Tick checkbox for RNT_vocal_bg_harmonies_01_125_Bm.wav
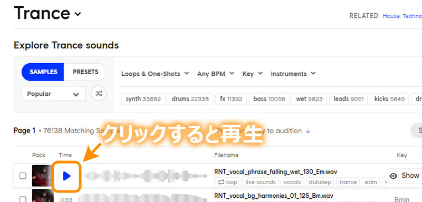The width and height of the screenshot is (422, 202). pyautogui.click(x=23, y=199)
